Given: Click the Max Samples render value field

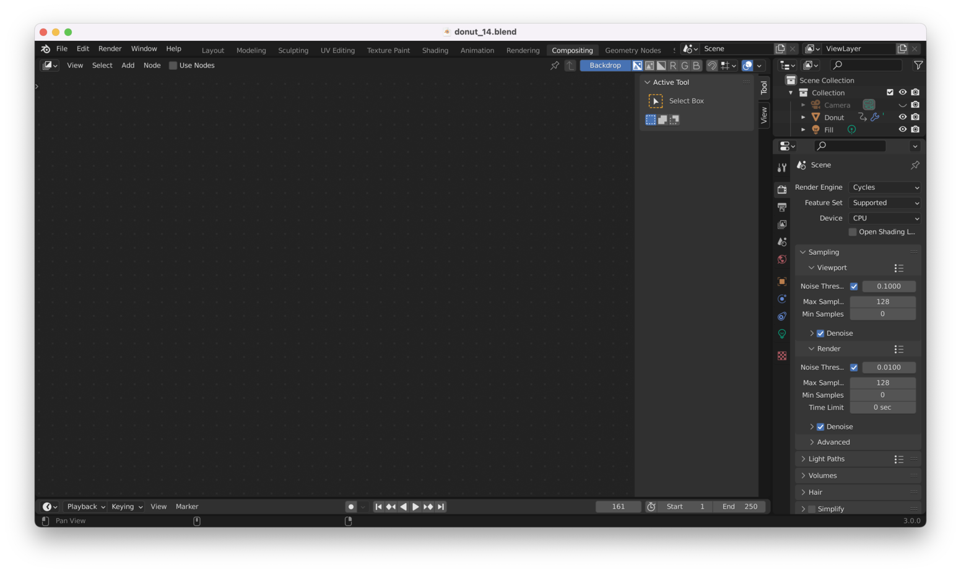Looking at the screenshot, I should [882, 383].
